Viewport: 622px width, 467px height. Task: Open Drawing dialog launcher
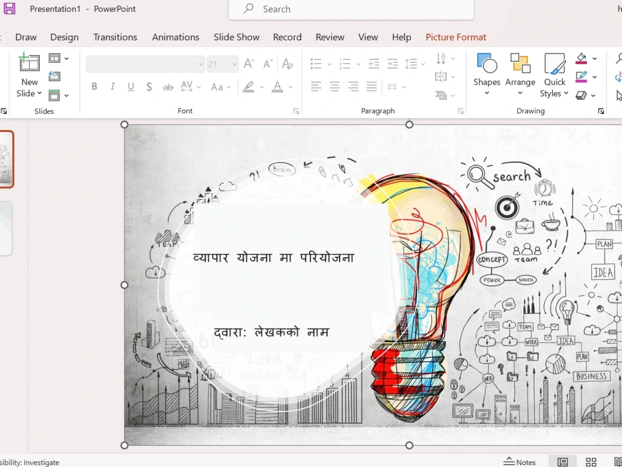click(601, 111)
